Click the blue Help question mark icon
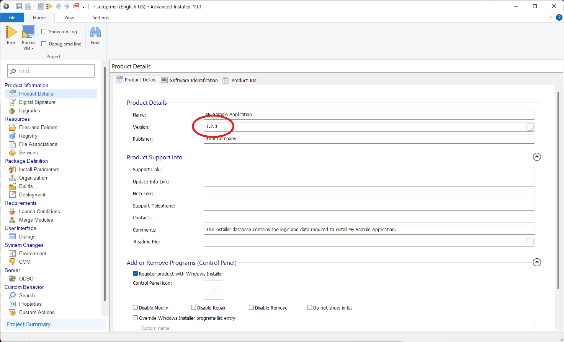Viewport: 564px width, 342px height. coord(559,18)
